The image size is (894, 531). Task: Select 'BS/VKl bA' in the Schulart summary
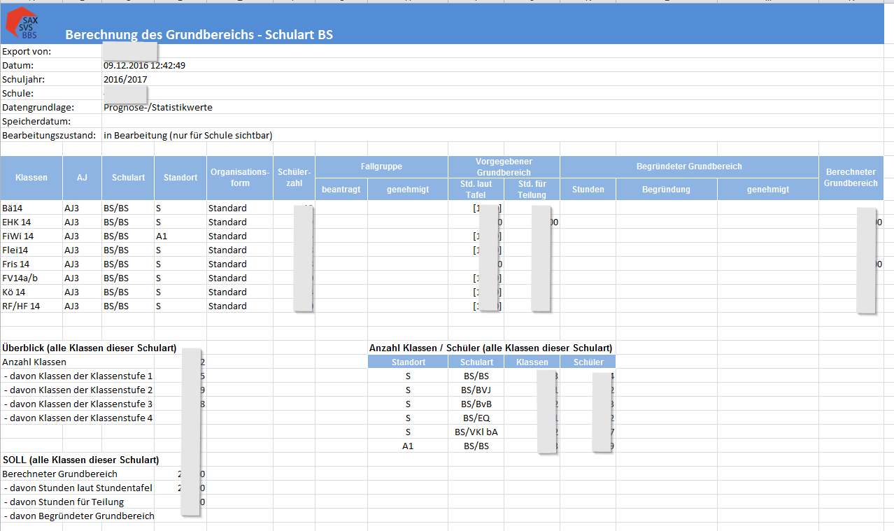pyautogui.click(x=476, y=432)
